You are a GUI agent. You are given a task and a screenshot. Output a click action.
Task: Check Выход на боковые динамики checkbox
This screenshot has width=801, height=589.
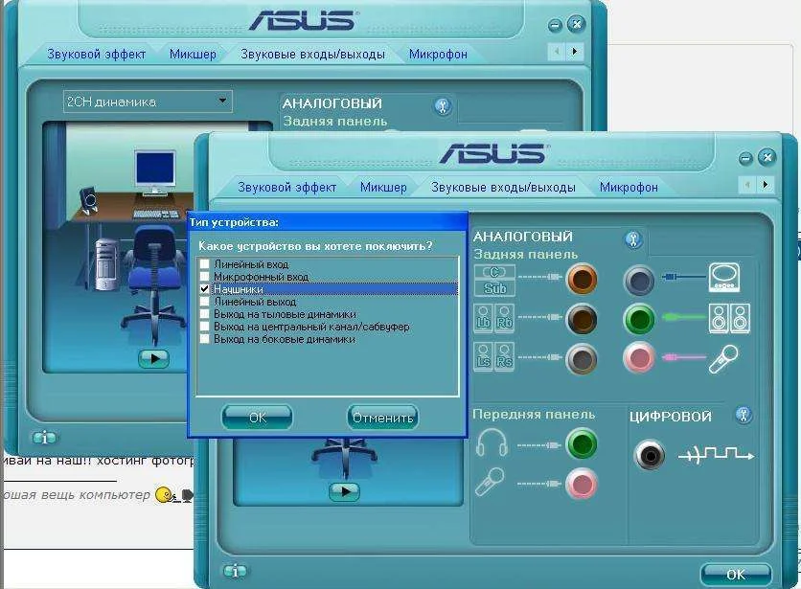[x=204, y=339]
